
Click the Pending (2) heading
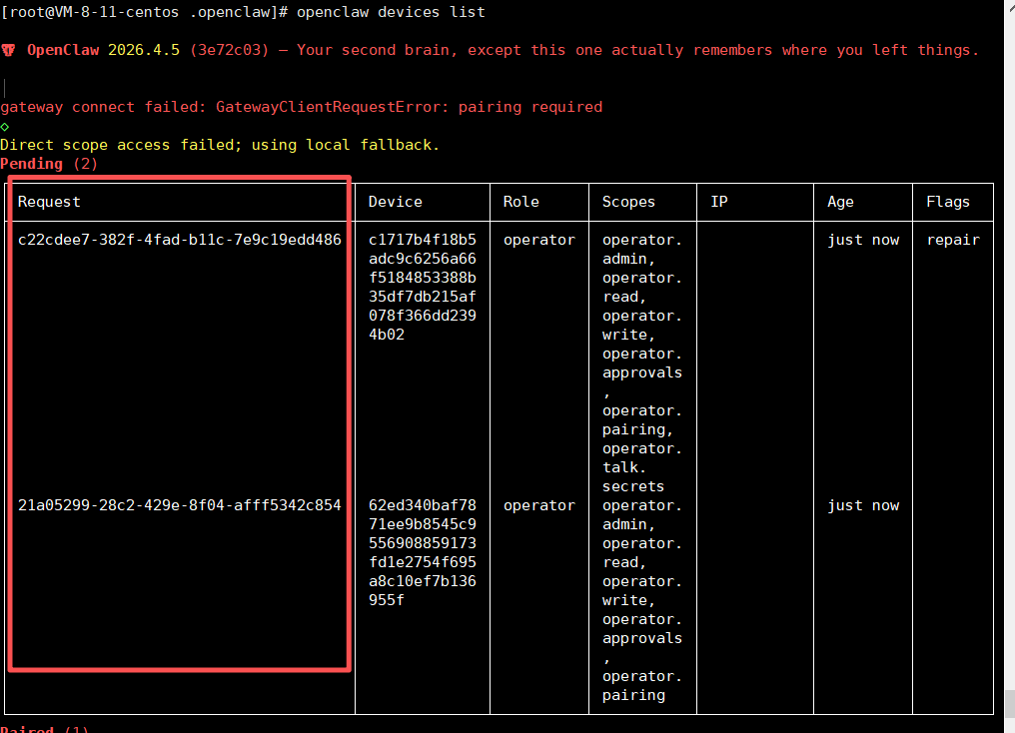49,164
